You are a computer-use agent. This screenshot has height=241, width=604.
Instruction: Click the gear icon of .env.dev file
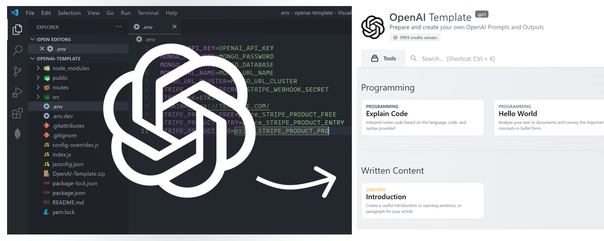click(x=46, y=116)
